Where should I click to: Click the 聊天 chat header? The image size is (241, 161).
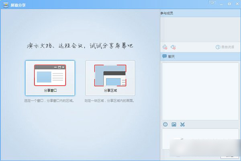(200, 56)
